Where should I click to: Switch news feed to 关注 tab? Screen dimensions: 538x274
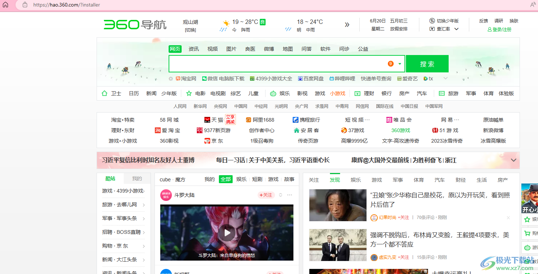pos(314,180)
